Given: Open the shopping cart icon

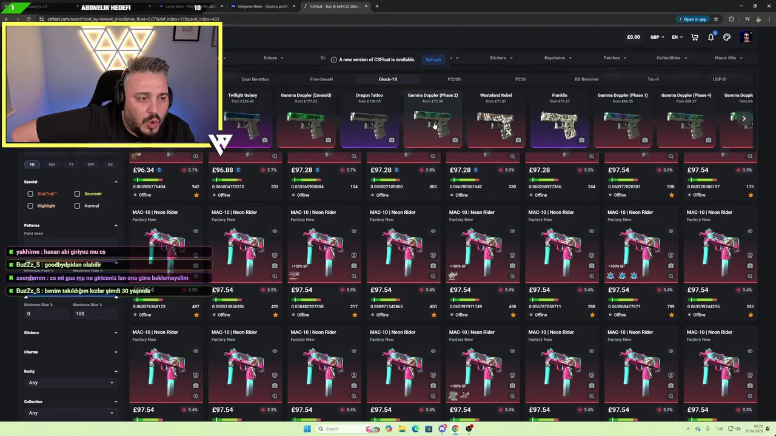Looking at the screenshot, I should 695,37.
